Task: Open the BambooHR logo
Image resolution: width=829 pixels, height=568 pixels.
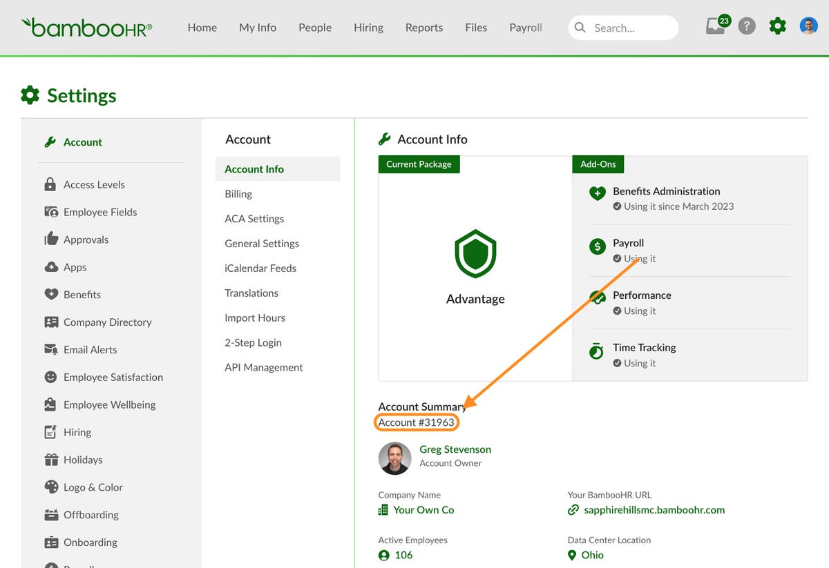Action: click(x=86, y=28)
